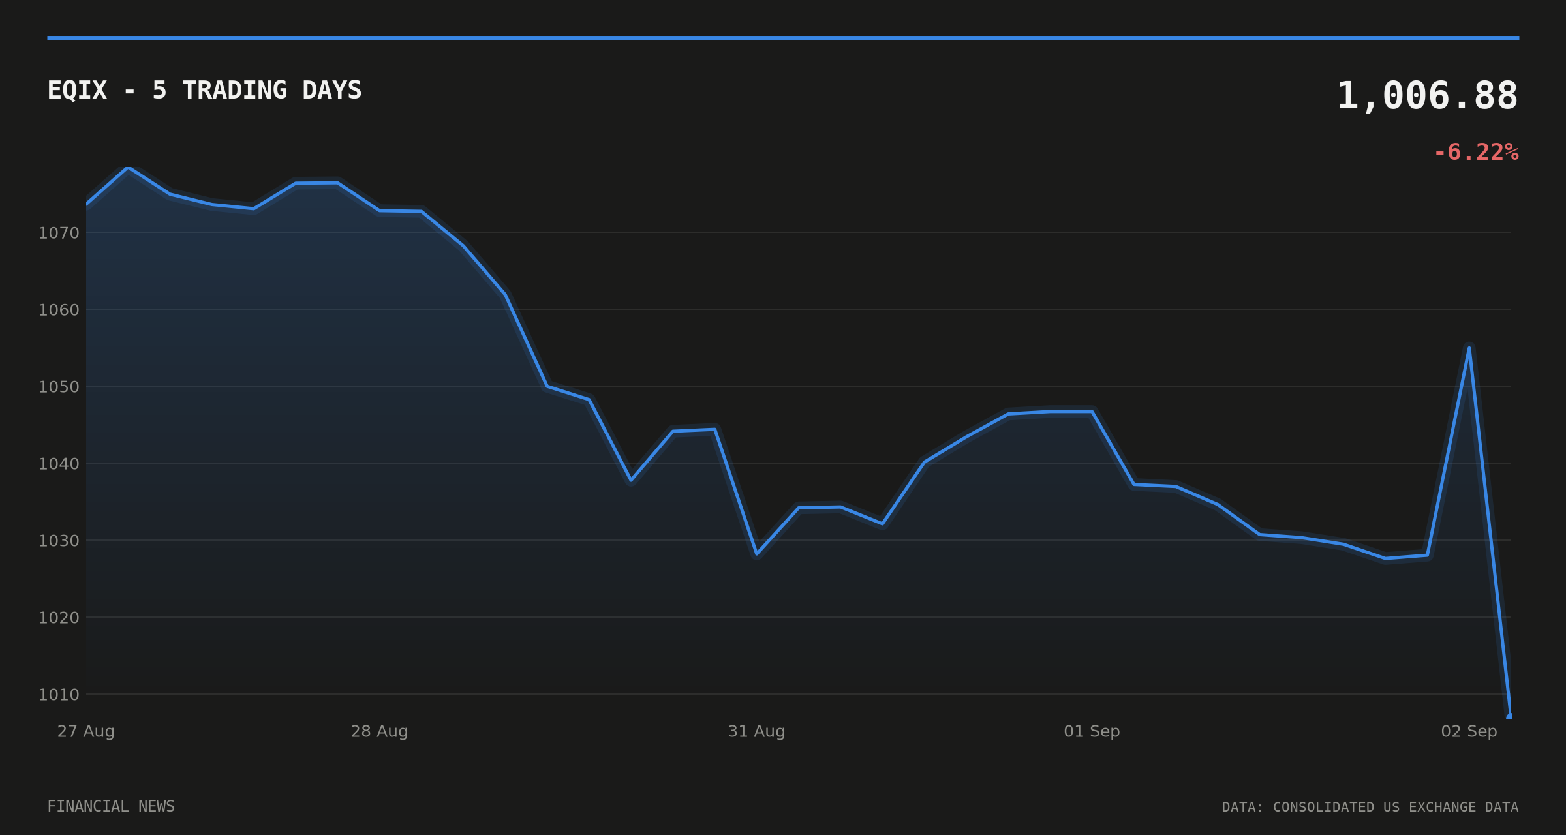Image resolution: width=1566 pixels, height=835 pixels.
Task: Click the 1,006.88 current price value
Action: click(x=1428, y=97)
